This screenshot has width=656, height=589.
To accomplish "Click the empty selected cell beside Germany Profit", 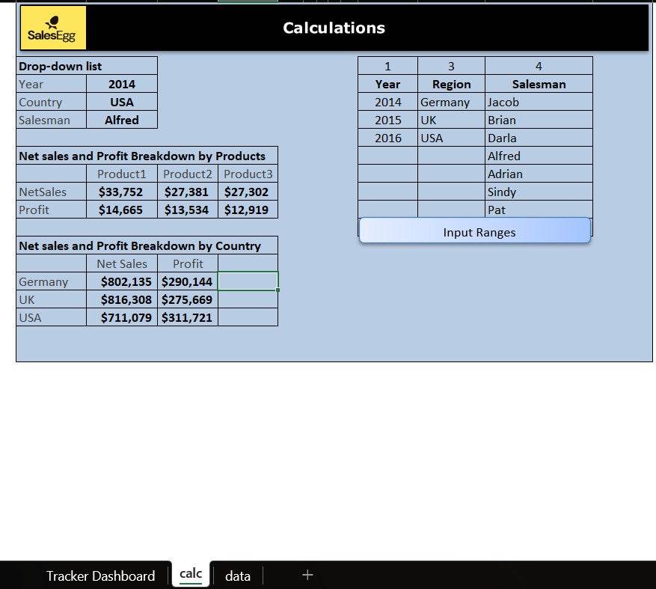I will click(x=248, y=281).
